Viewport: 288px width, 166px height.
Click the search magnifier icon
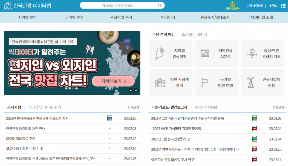click(160, 5)
